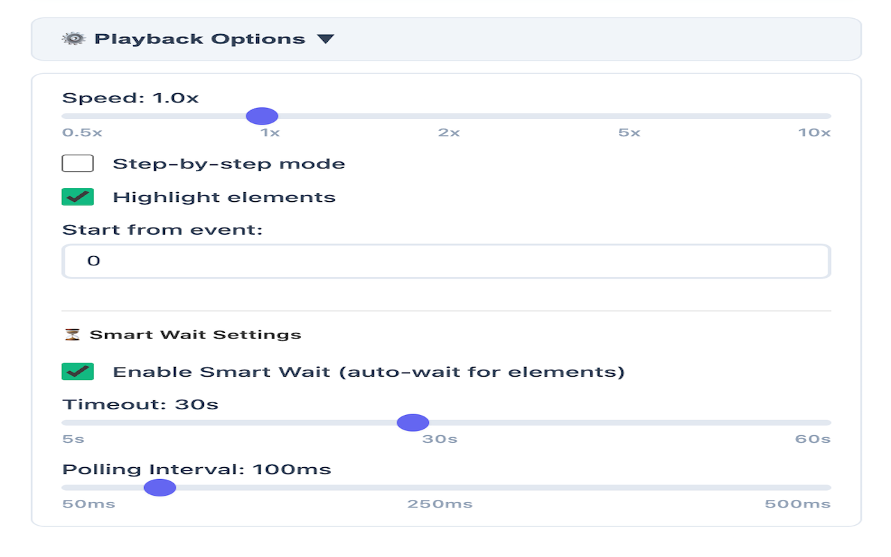Screen dimensions: 891x557
Task: Click the Speed slider handle
Action: pyautogui.click(x=262, y=116)
